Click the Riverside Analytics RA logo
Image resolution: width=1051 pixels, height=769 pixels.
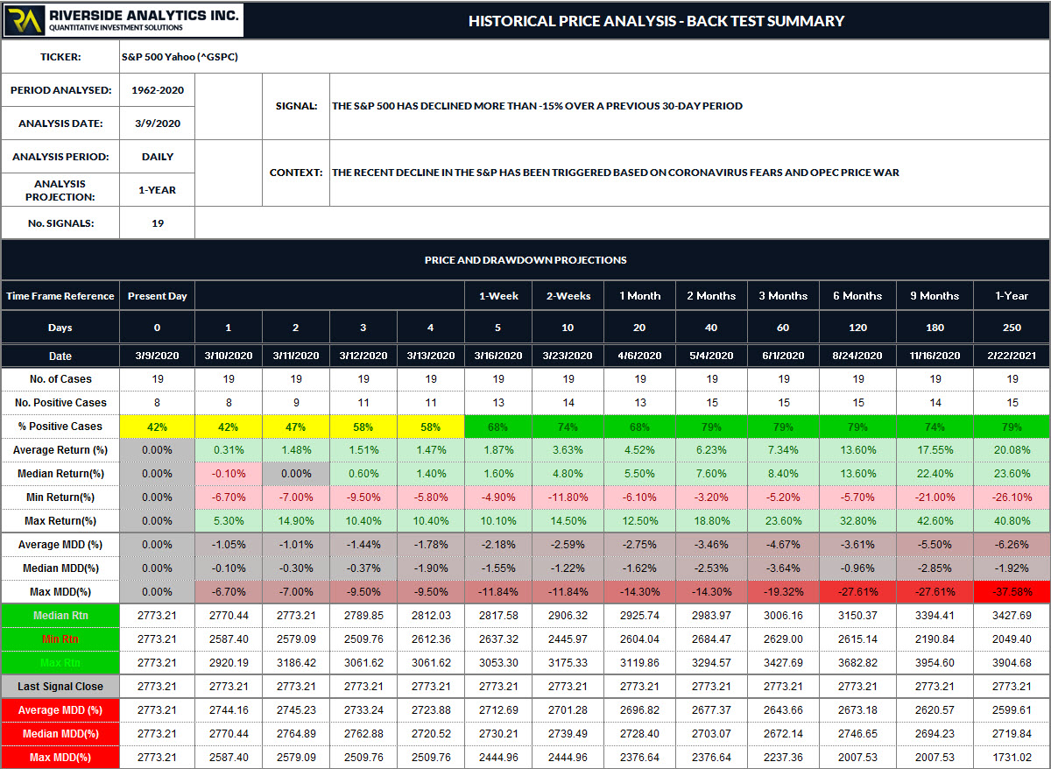(x=22, y=20)
